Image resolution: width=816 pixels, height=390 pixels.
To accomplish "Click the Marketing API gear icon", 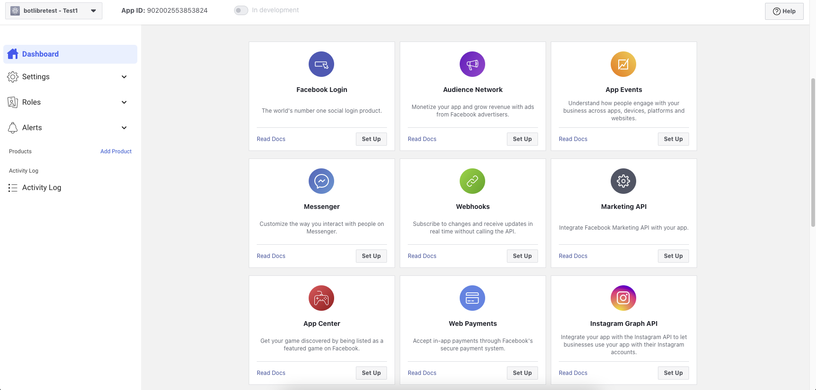I will pos(623,181).
